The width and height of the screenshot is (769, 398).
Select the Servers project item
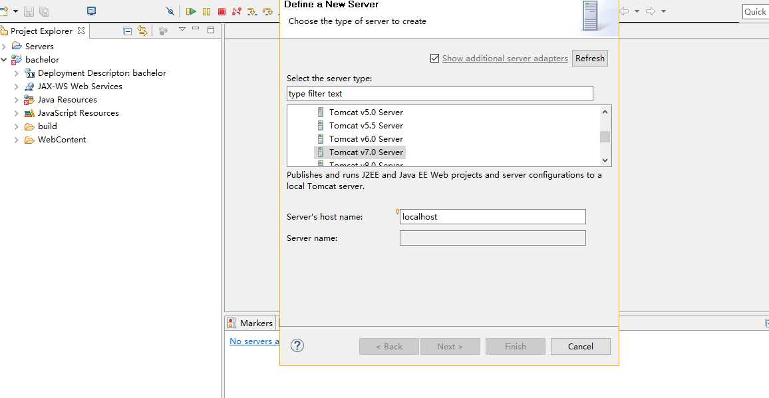39,46
